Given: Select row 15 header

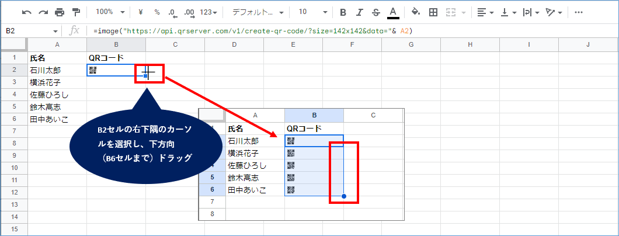Looking at the screenshot, I should point(14,229).
